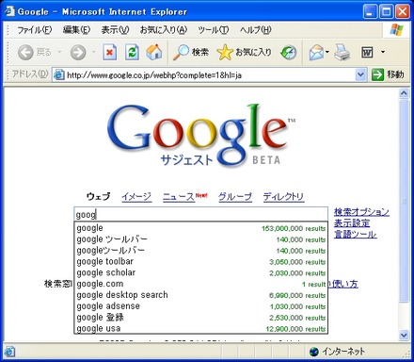This screenshot has height=362, width=414.
Task: Select suggestion "google toolbar"
Action: coord(201,262)
